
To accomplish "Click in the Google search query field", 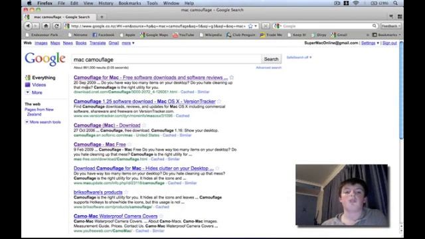I will coord(166,59).
